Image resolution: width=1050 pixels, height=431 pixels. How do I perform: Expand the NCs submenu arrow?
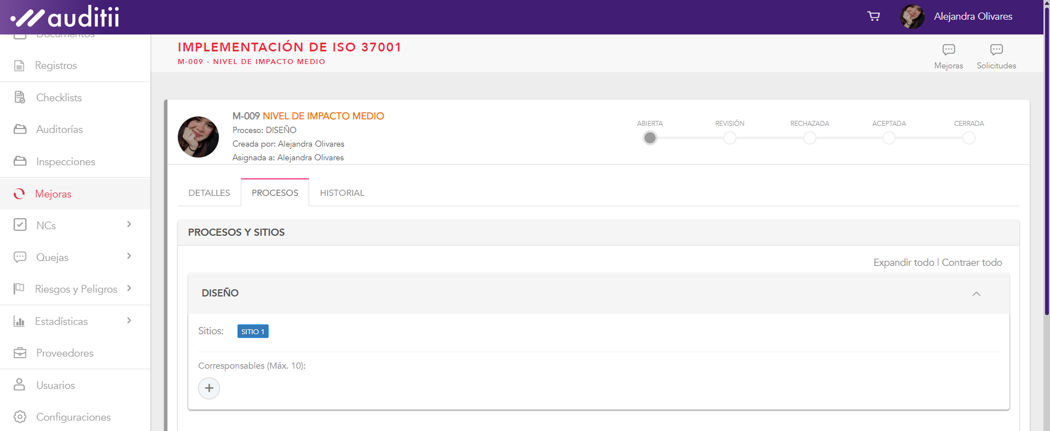(x=129, y=224)
